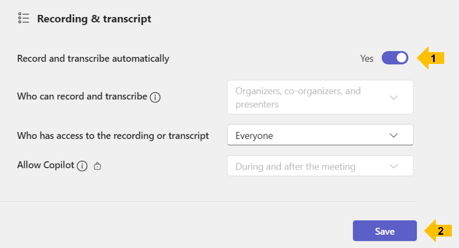Viewport: 459px width, 248px height.
Task: Click chevron on Organizers, co-organizers, and presenters dropdown
Action: [394, 98]
